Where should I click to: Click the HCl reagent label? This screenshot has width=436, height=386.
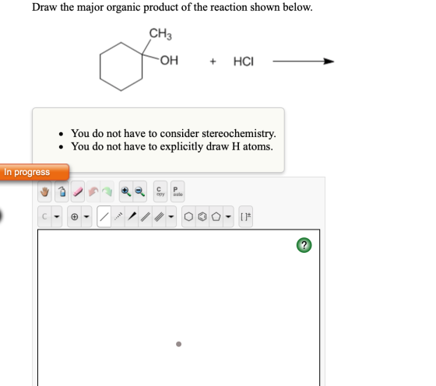click(x=243, y=61)
